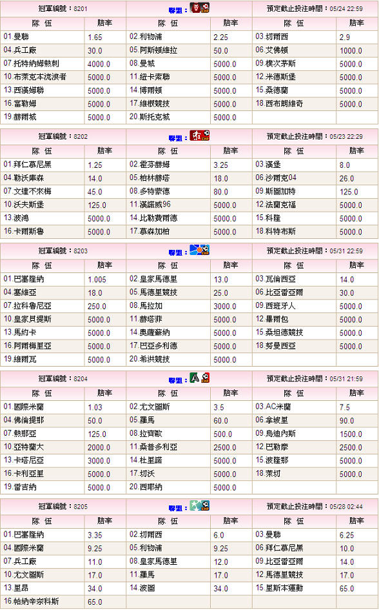Viewport: 379px width, 610px height.
Task: Select team 02.尤文圖斯 in table 8204
Action: (x=150, y=407)
